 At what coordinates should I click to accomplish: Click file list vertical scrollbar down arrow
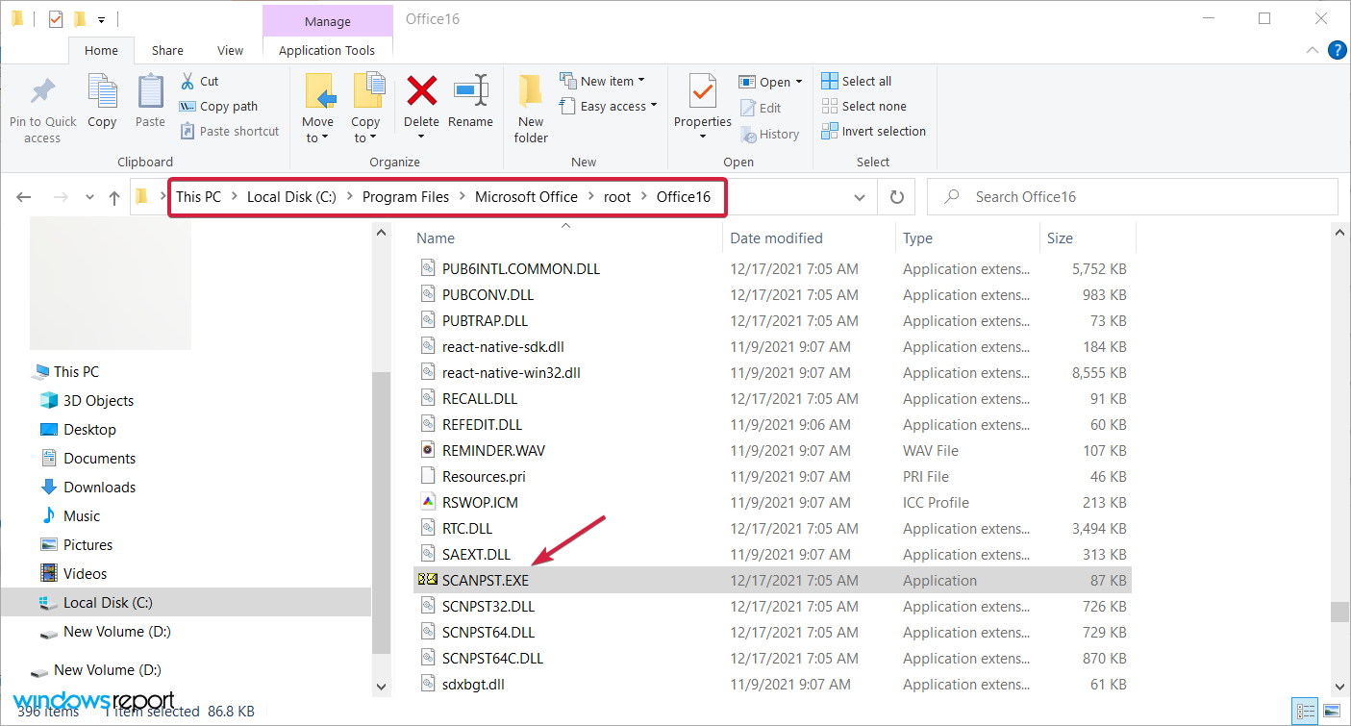(1338, 687)
